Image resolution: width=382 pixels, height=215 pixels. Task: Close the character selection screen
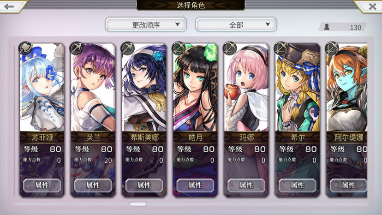click(x=372, y=6)
